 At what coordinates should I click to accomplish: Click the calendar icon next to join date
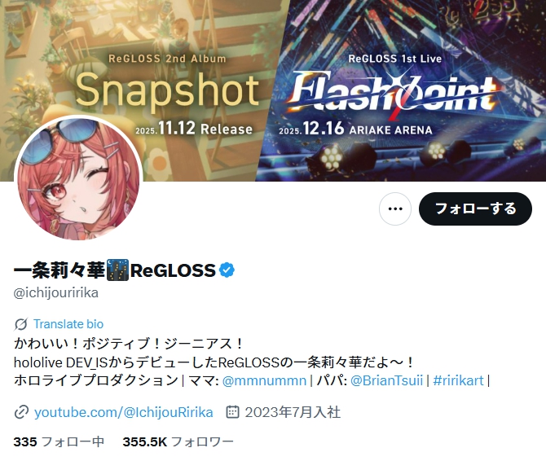232,412
